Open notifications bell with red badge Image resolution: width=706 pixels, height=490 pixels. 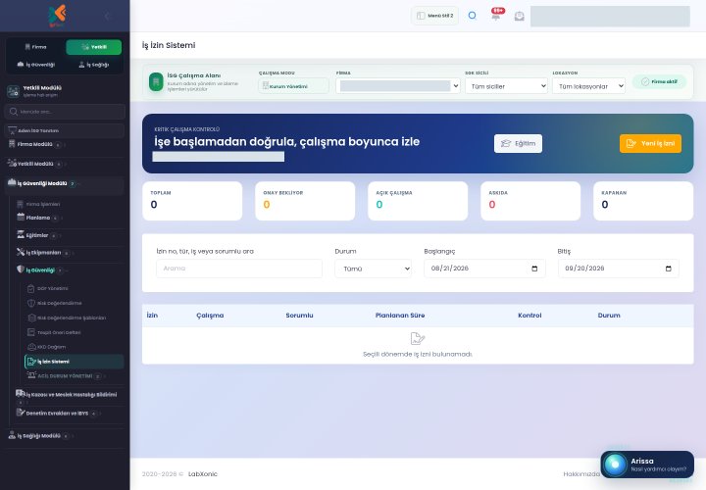pyautogui.click(x=496, y=15)
